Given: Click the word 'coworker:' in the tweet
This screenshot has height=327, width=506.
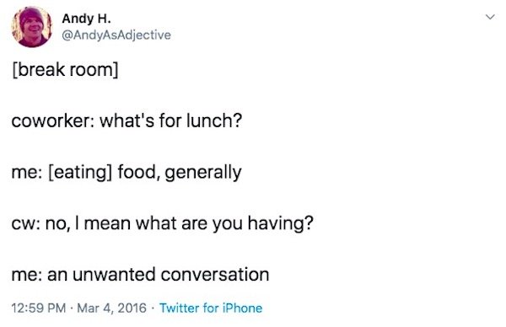Looking at the screenshot, I should (x=52, y=121).
